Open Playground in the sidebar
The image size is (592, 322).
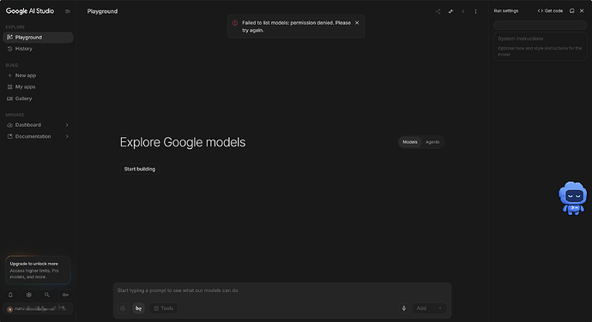pos(38,38)
